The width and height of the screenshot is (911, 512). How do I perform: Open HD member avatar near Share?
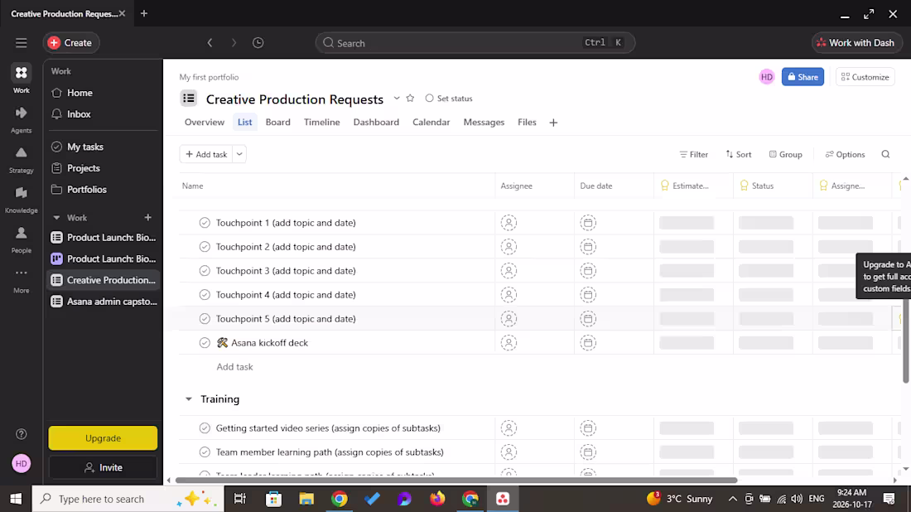(766, 77)
